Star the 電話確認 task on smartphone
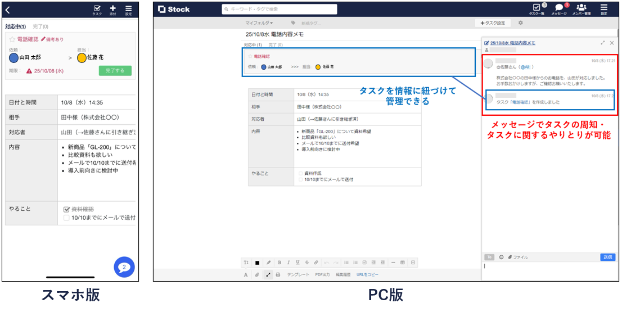622x312 pixels. 12,39
